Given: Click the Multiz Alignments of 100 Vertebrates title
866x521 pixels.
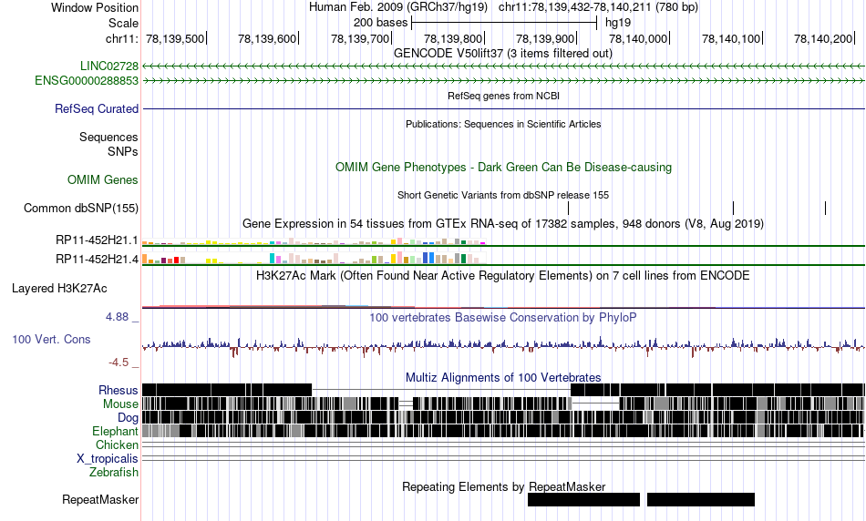Looking at the screenshot, I should [x=503, y=377].
